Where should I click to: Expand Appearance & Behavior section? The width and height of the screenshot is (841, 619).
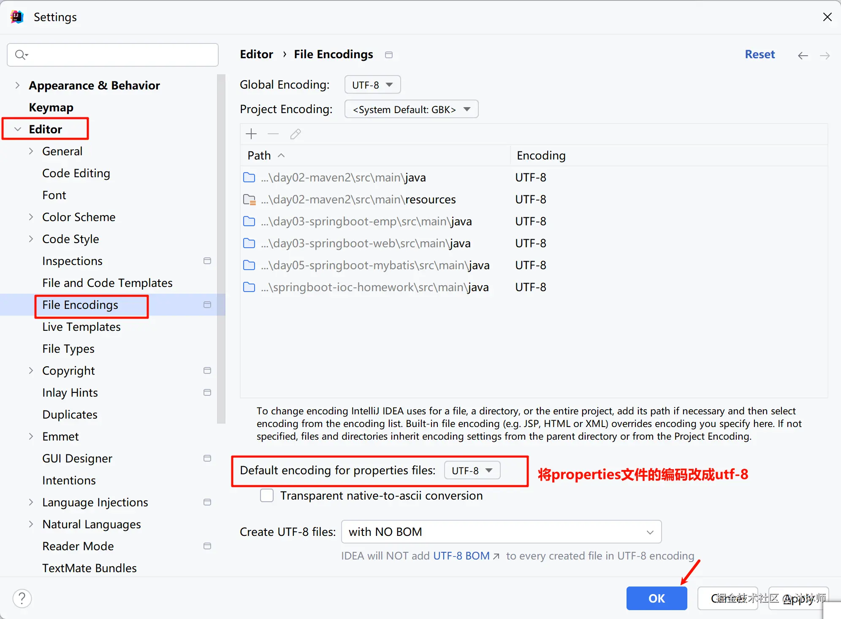coord(17,85)
